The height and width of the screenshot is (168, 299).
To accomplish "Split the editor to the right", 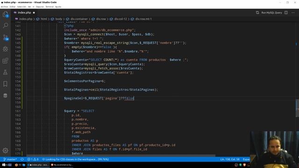I will pyautogui.click(x=286, y=13).
